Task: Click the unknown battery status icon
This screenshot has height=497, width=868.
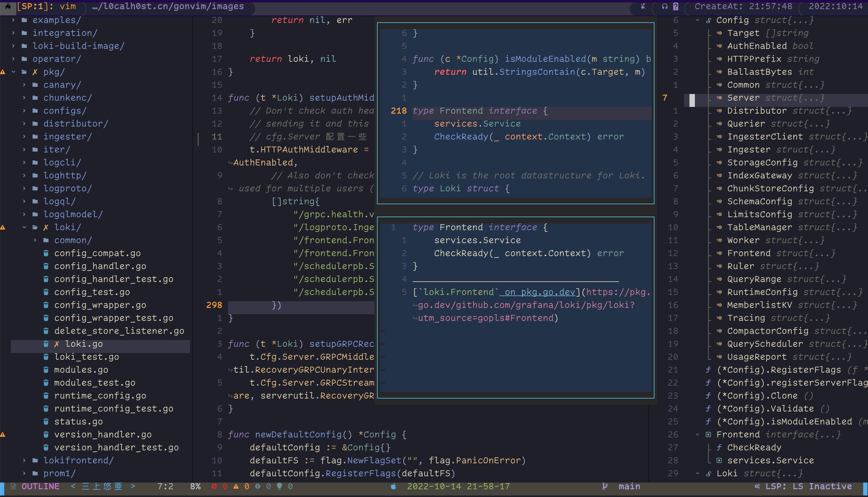Action: pyautogui.click(x=676, y=6)
